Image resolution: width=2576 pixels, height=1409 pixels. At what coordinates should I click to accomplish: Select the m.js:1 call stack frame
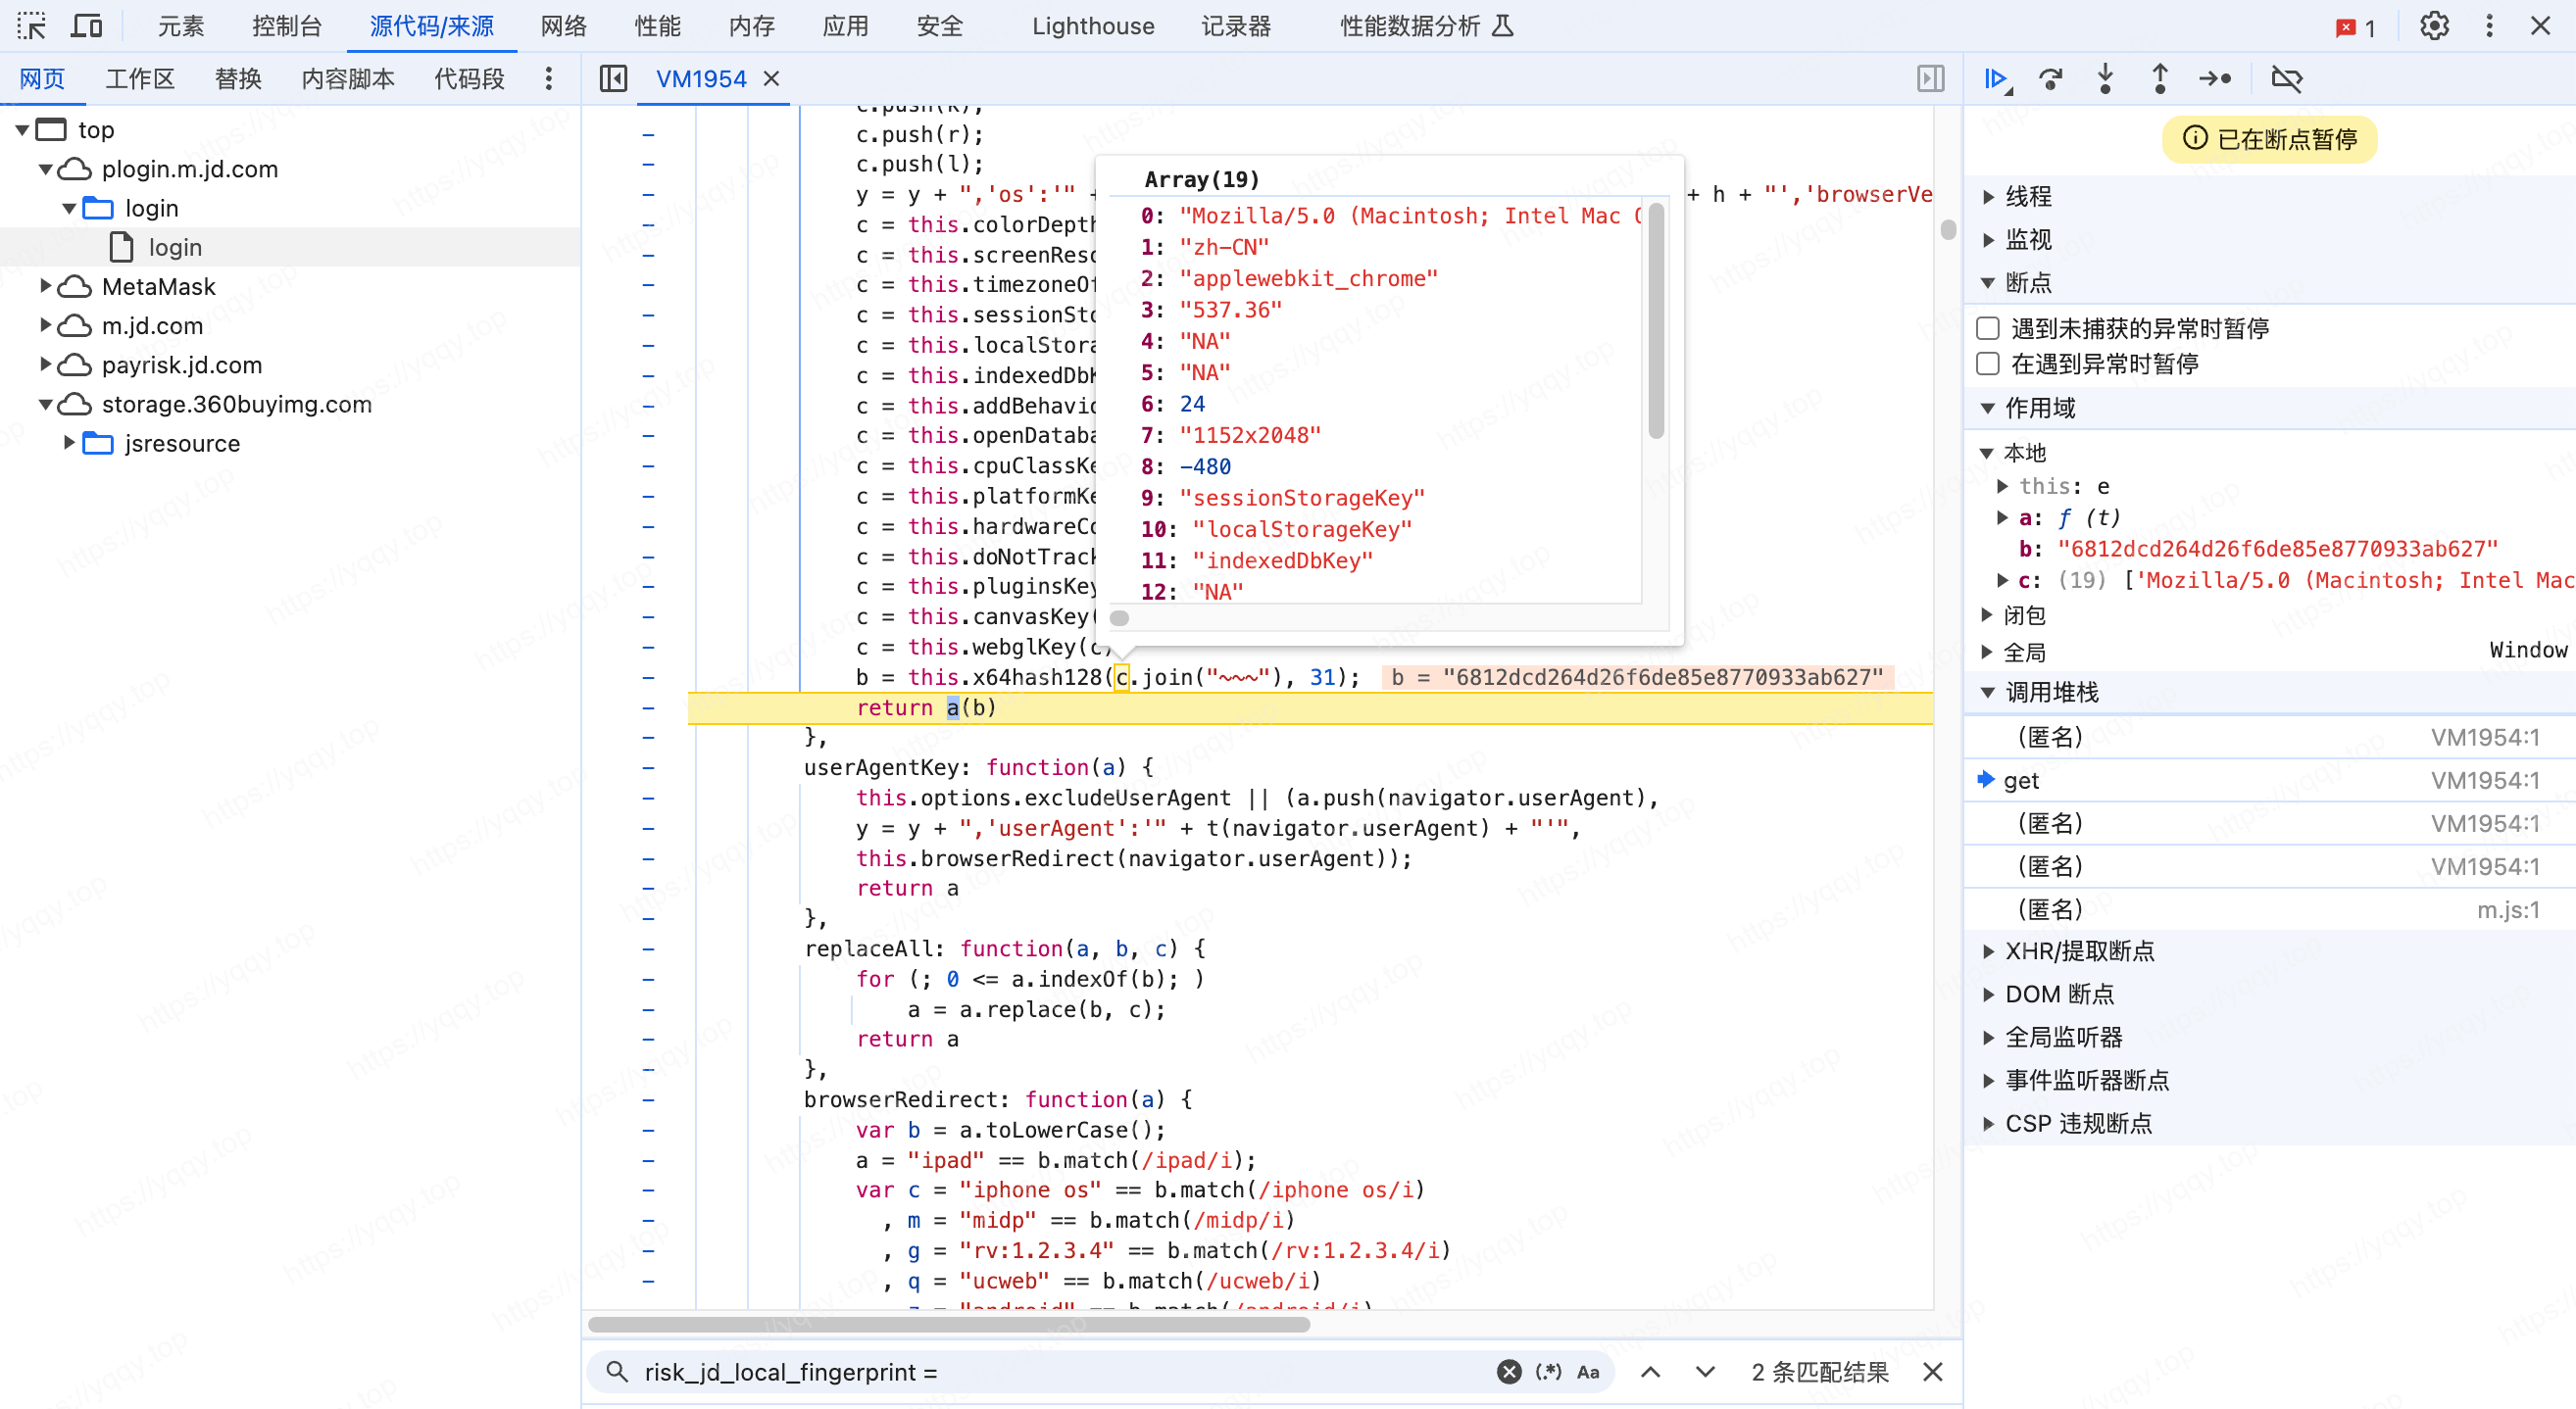click(x=2268, y=909)
